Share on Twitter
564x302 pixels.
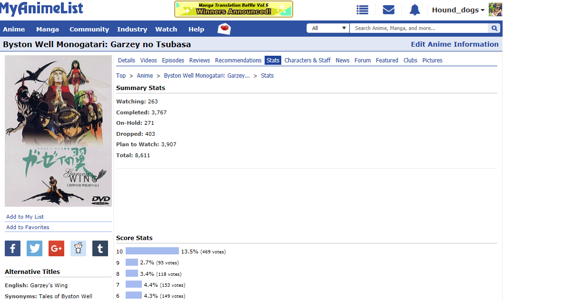(x=35, y=248)
